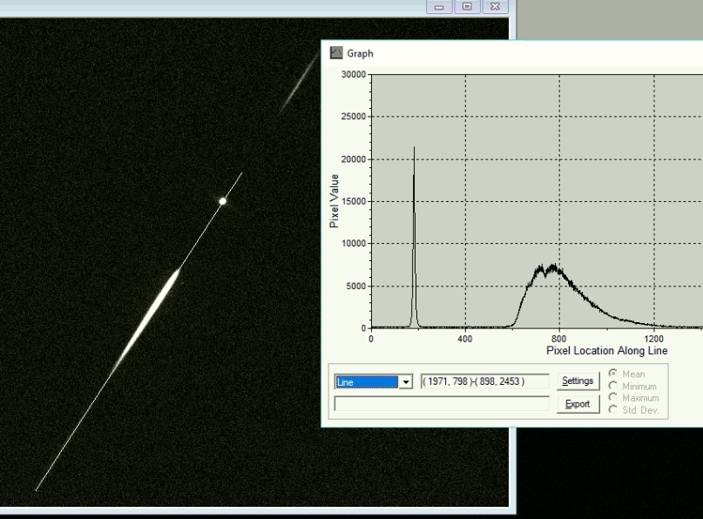
Task: Open graph Settings
Action: (578, 381)
